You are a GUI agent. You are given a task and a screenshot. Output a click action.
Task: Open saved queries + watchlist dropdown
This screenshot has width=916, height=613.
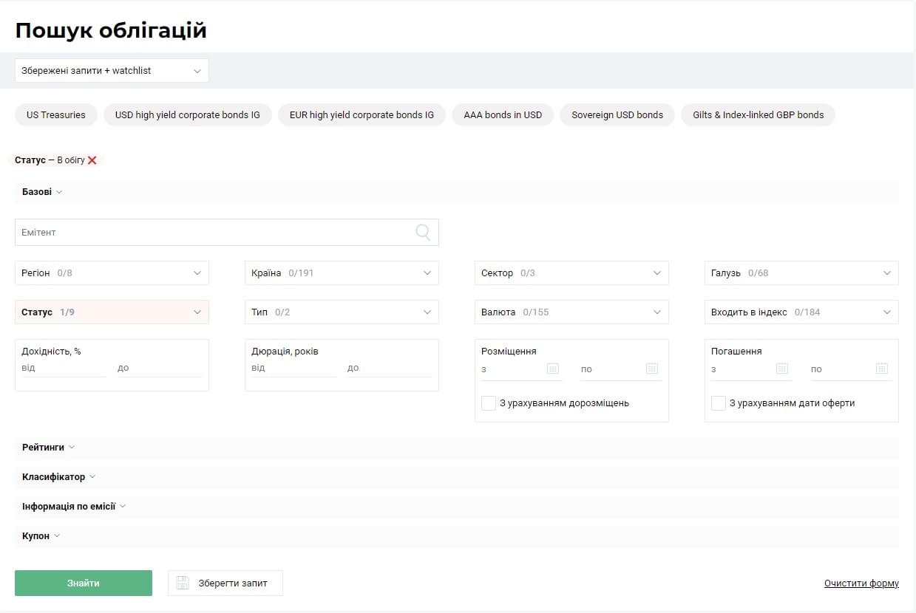click(x=112, y=71)
